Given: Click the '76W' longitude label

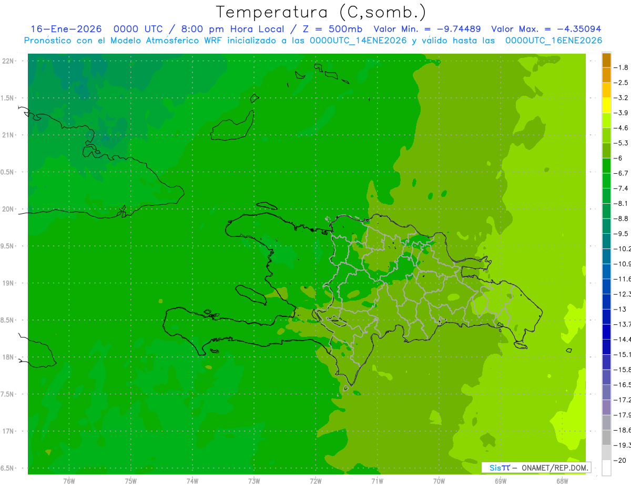Looking at the screenshot, I should [x=69, y=481].
